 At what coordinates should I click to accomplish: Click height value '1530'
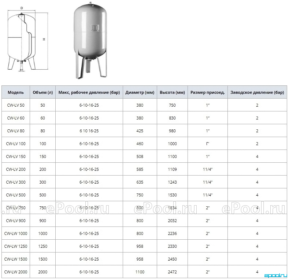pyautogui.click(x=172, y=195)
